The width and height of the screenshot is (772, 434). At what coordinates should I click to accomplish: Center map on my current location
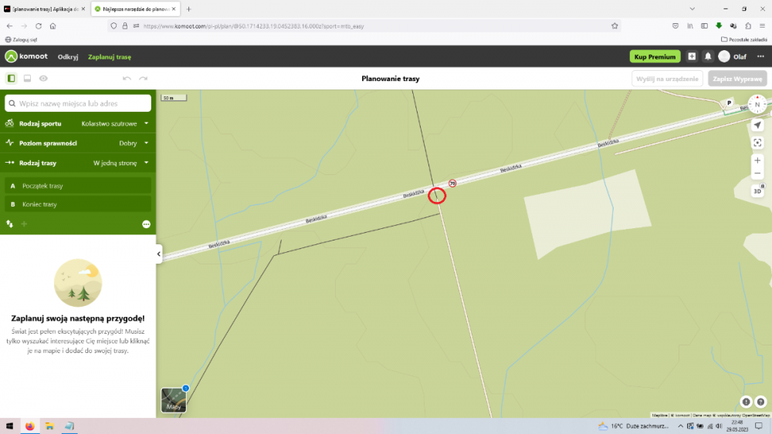pos(757,125)
